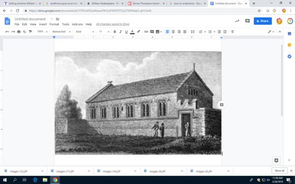Open the Insert menu

click(x=43, y=24)
